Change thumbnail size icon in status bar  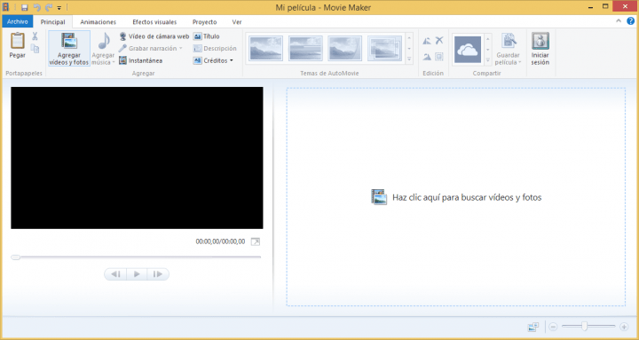click(533, 327)
